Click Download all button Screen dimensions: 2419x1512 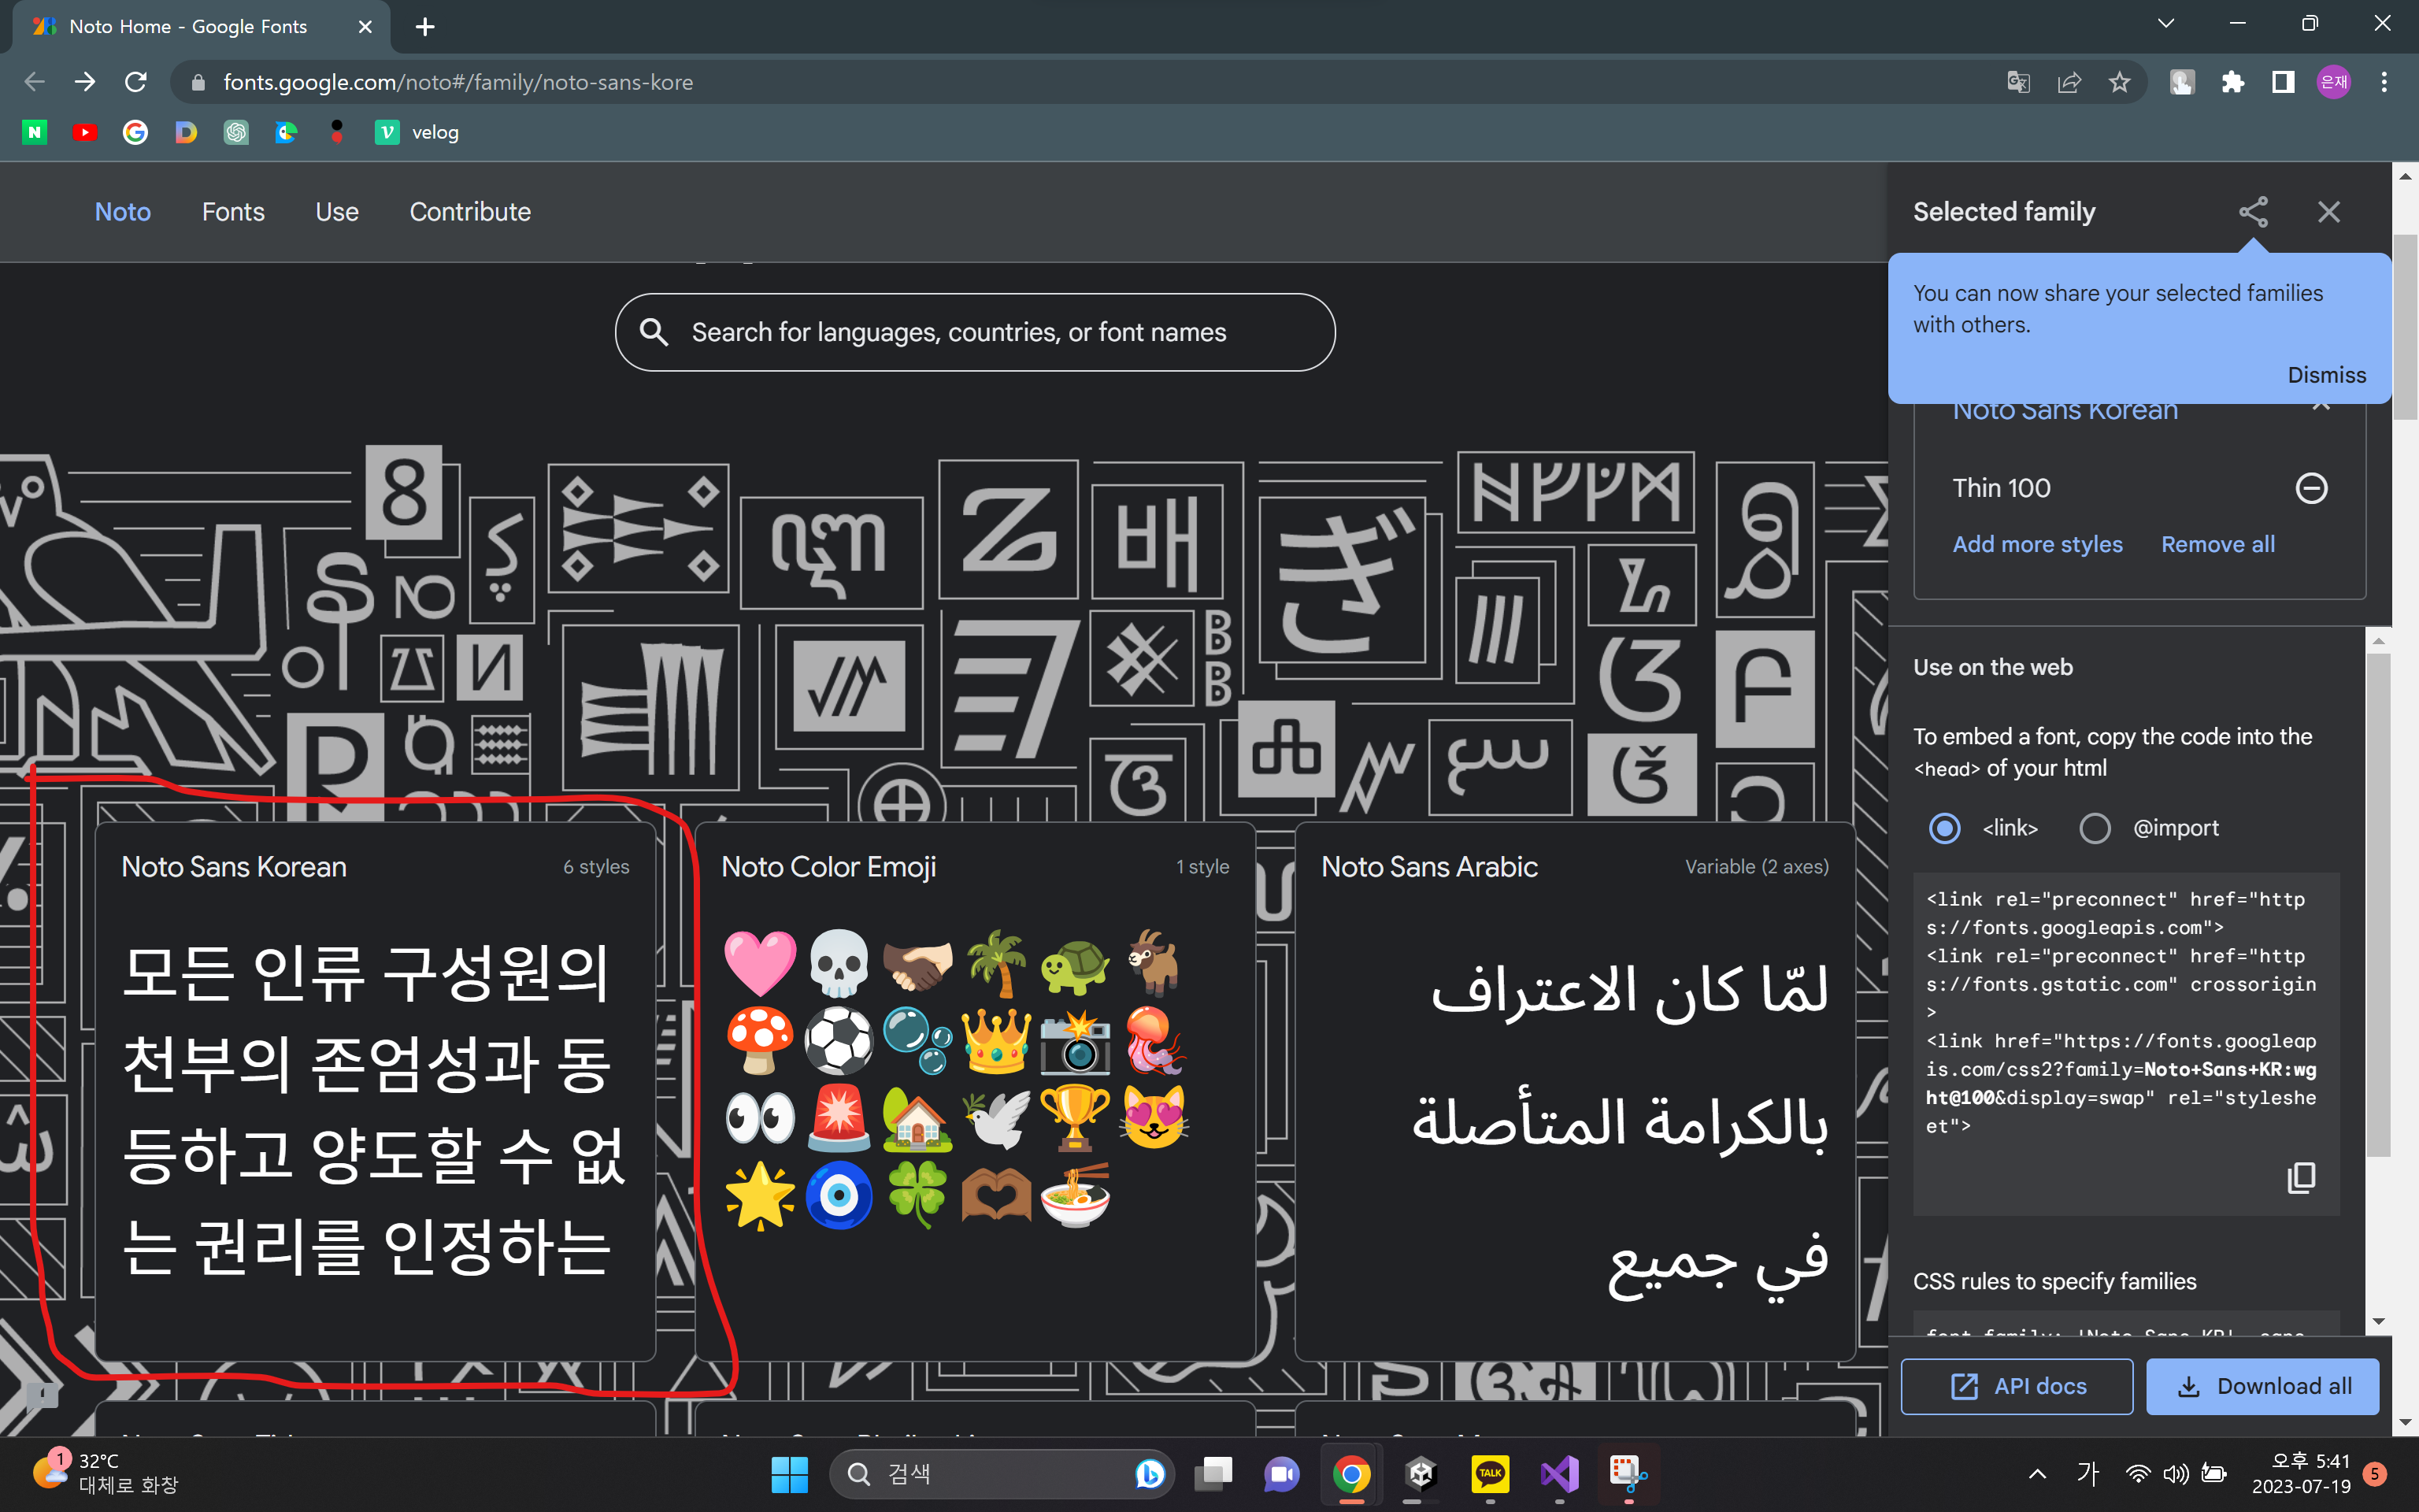pyautogui.click(x=2263, y=1386)
